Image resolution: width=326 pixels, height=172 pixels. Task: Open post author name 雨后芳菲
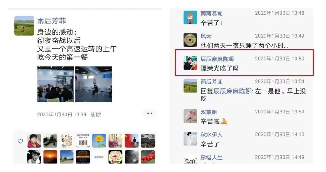coord(52,21)
